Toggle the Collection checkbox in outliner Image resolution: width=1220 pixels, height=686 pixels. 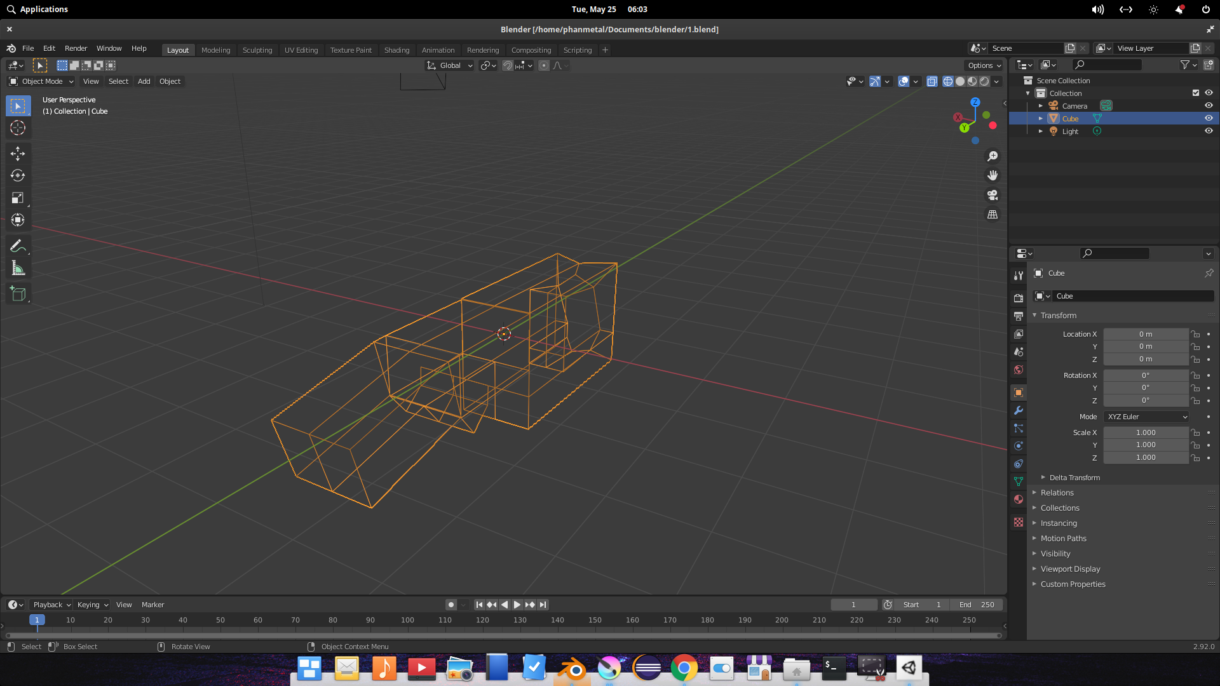click(x=1195, y=93)
